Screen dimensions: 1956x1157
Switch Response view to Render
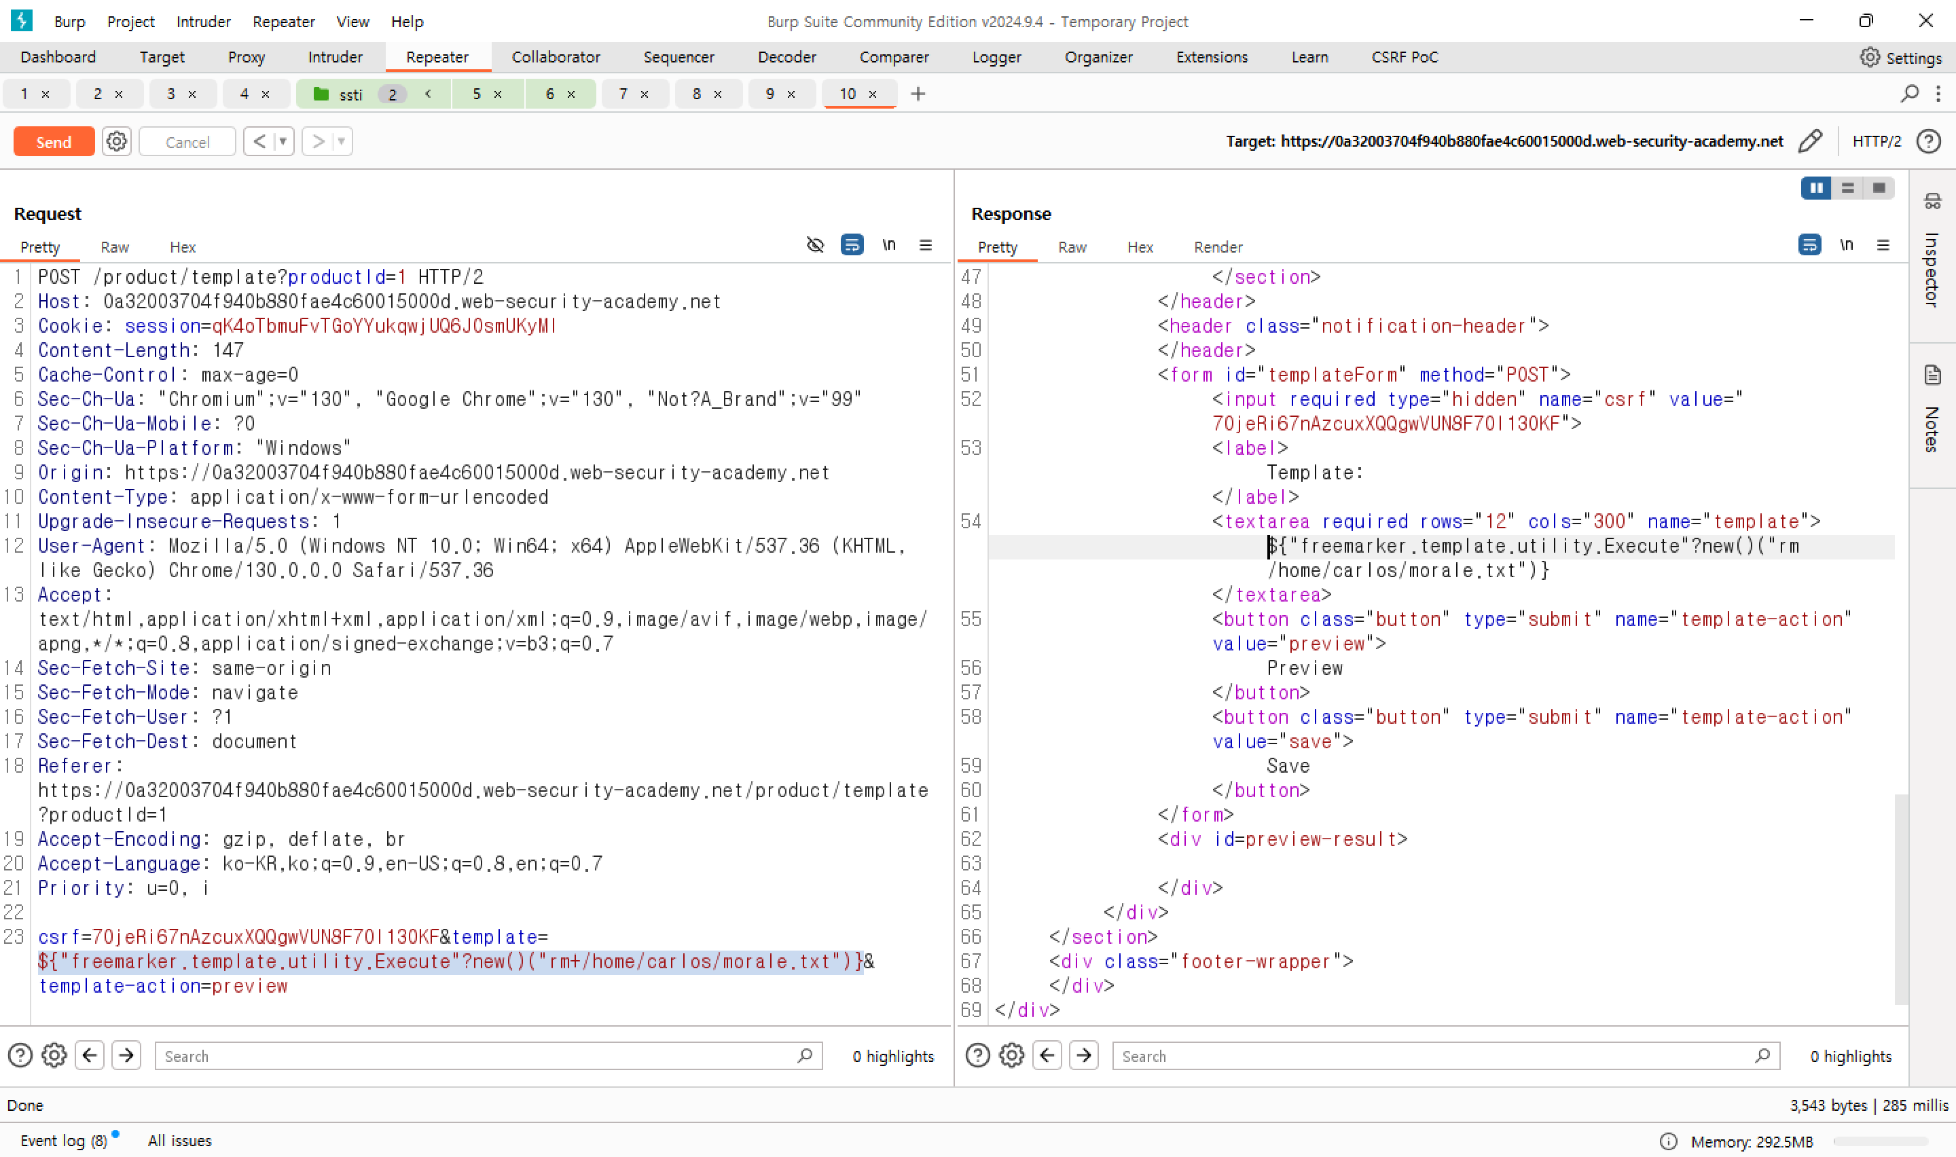coord(1218,247)
